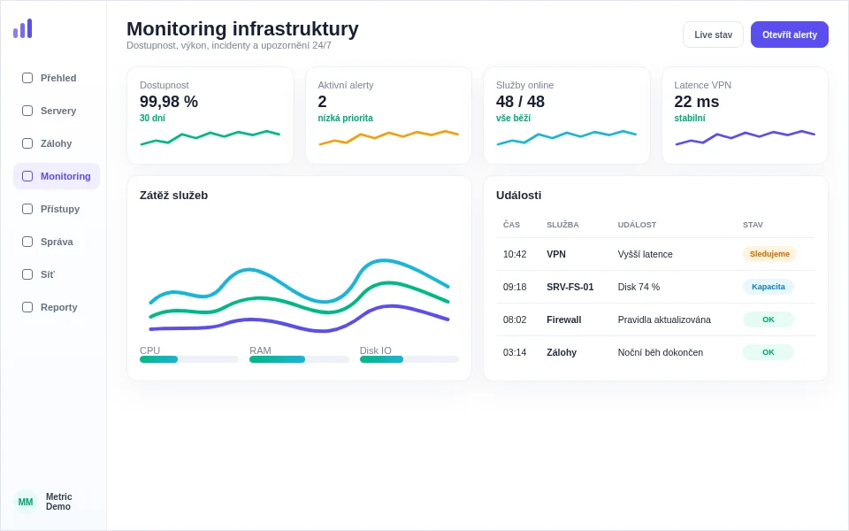849x531 pixels.
Task: Click the Kapacita status badge
Action: [x=769, y=287]
